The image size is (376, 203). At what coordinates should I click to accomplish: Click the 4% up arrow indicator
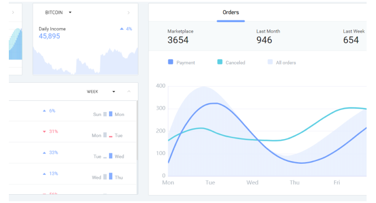[122, 29]
